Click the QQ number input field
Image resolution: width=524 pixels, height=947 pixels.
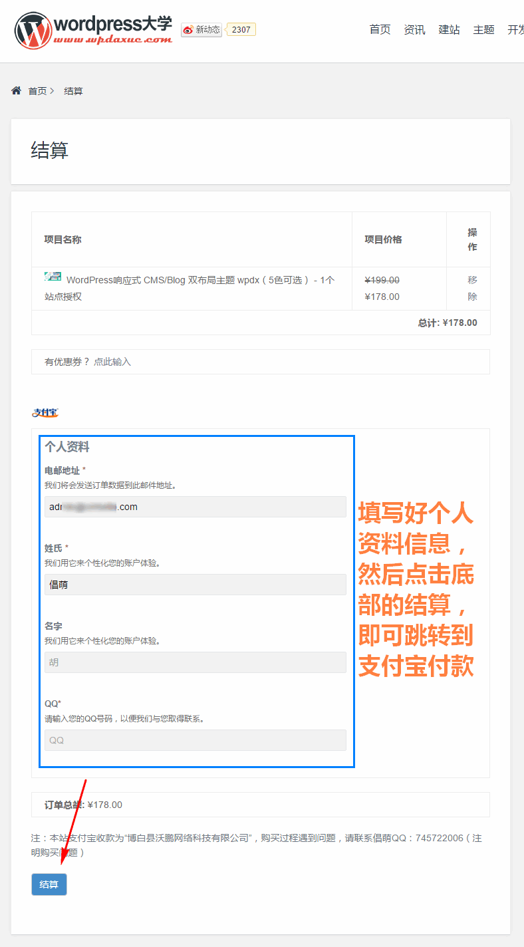click(x=196, y=740)
